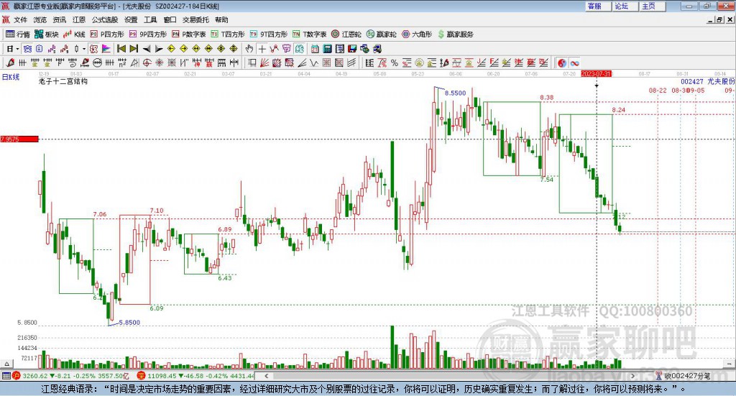
Task: Toggle the color flag chart icon
Action: click(x=106, y=49)
